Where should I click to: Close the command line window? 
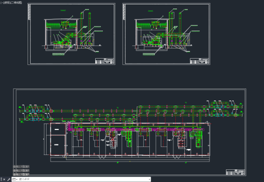pyautogui.click(x=4, y=179)
